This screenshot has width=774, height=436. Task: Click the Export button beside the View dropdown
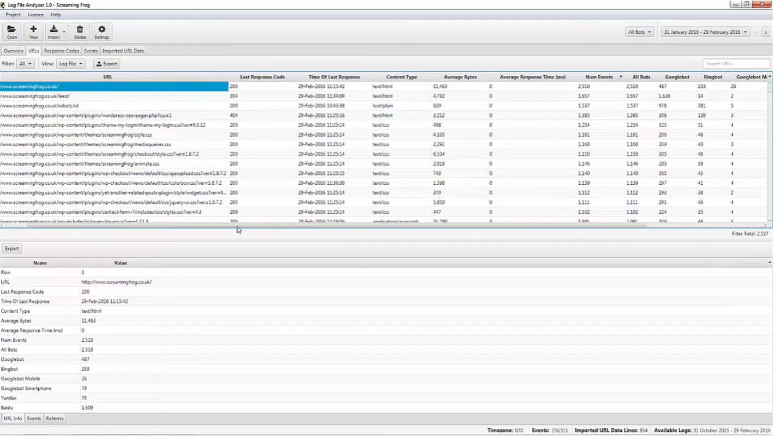(x=106, y=64)
